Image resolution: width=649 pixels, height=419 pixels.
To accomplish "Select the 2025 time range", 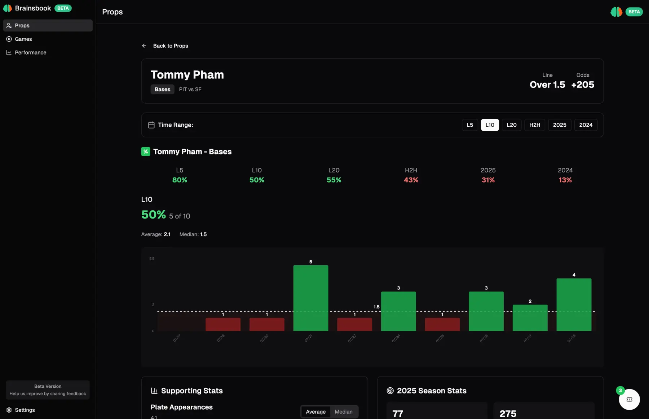I will pyautogui.click(x=560, y=125).
